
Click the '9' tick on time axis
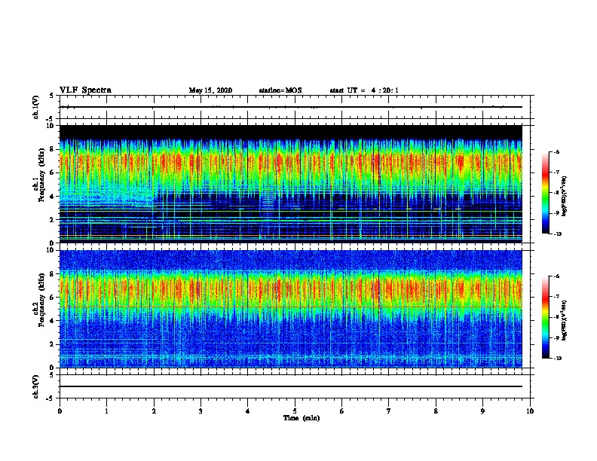(x=482, y=411)
